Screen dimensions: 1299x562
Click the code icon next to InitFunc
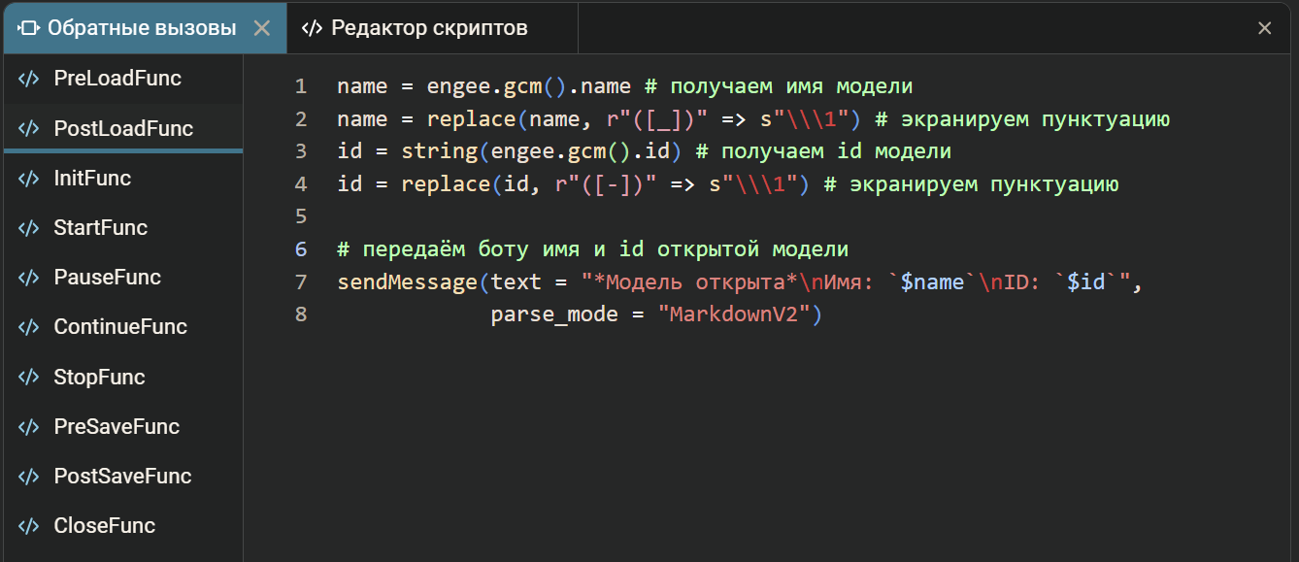coord(29,179)
